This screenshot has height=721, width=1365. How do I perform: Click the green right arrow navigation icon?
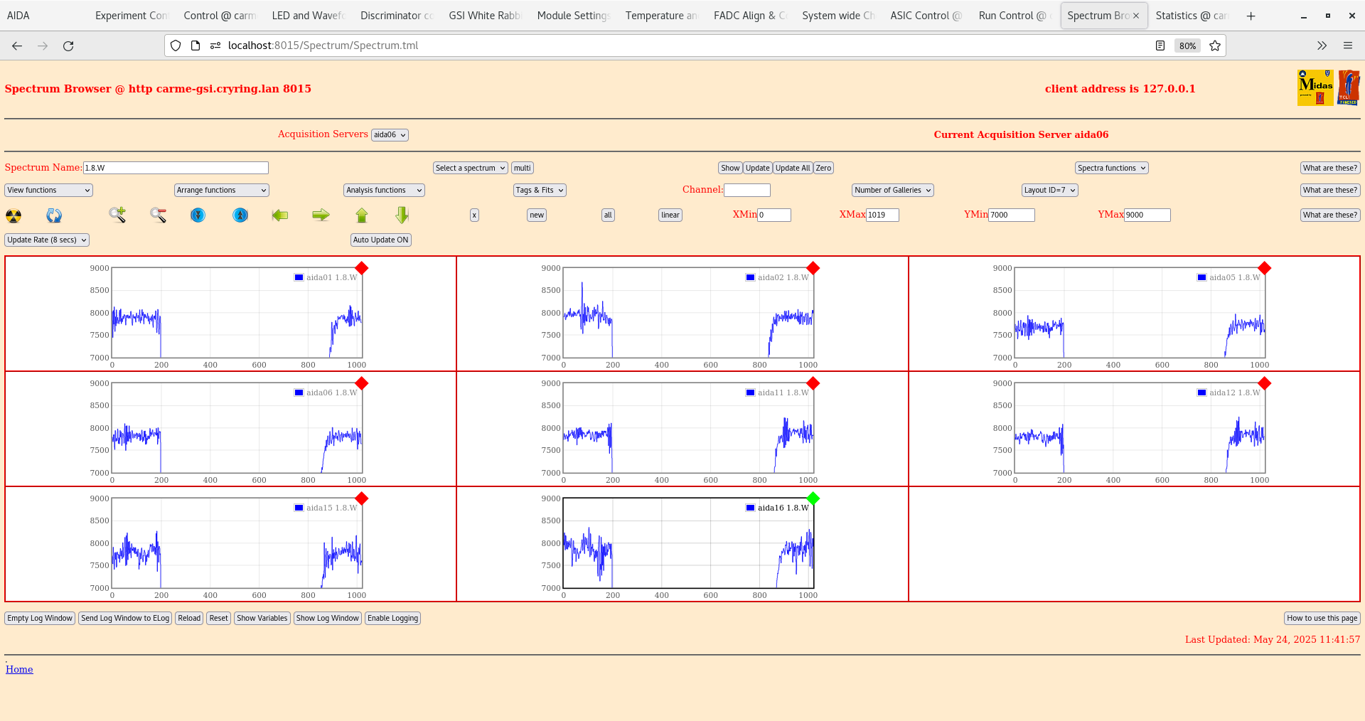321,215
